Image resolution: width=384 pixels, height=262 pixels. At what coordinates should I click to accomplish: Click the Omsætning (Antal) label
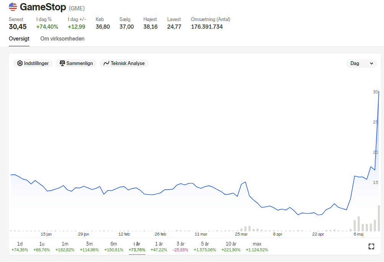[211, 20]
